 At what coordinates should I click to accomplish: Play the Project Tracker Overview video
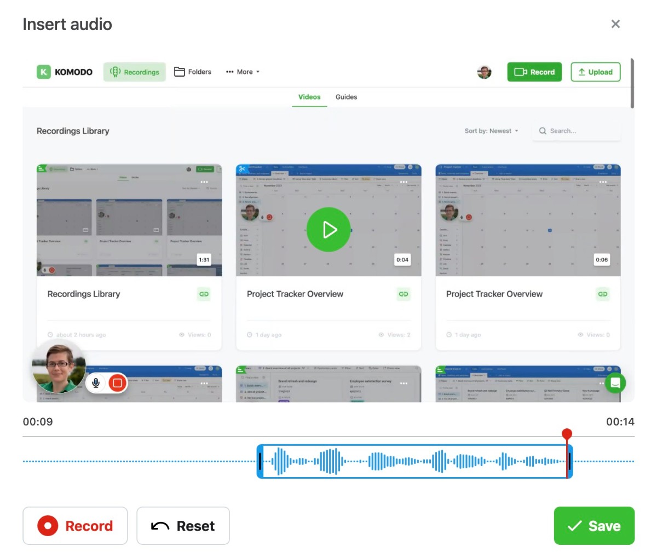tap(328, 230)
